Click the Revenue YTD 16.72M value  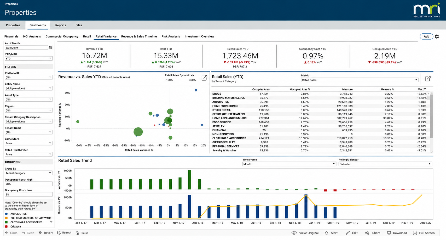[95, 56]
